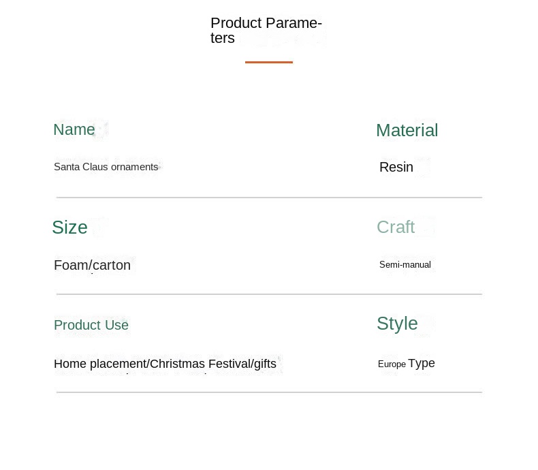This screenshot has width=538, height=470.
Task: Select the Product Use label
Action: pyautogui.click(x=91, y=325)
